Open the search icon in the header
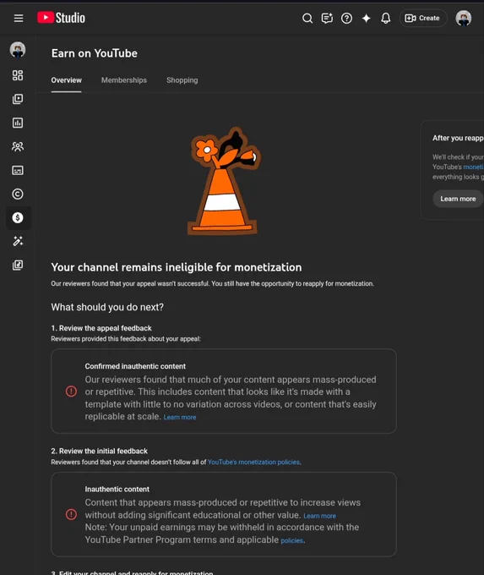The height and width of the screenshot is (575, 484). point(307,18)
